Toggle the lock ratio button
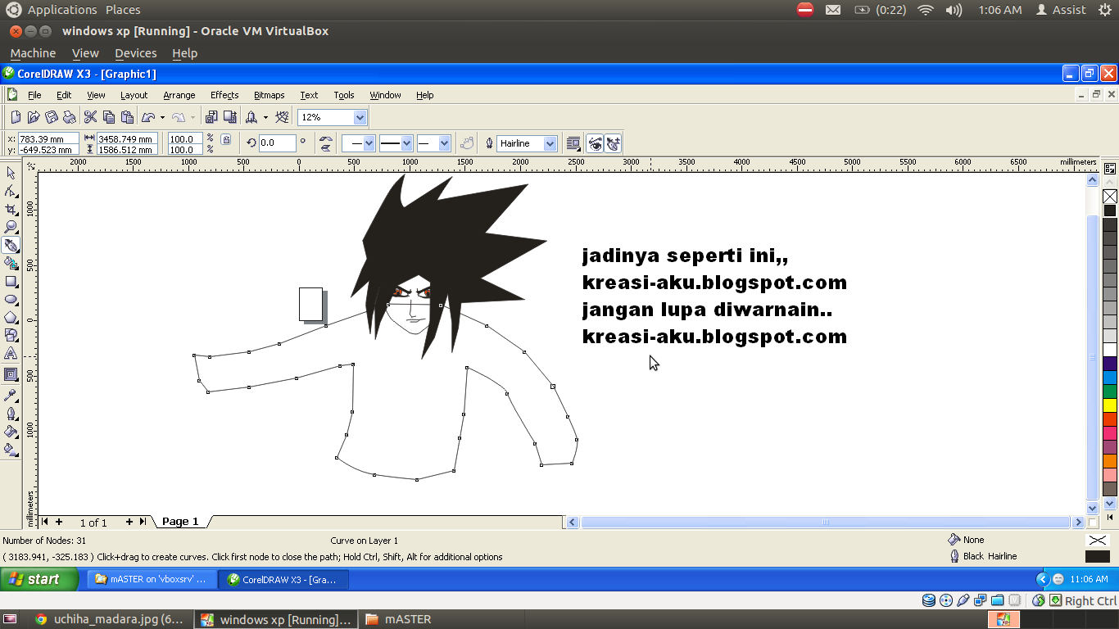This screenshot has height=629, width=1119. 226,139
